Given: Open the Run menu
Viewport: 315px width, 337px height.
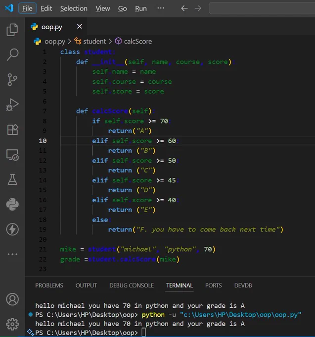Looking at the screenshot, I should click(x=141, y=8).
